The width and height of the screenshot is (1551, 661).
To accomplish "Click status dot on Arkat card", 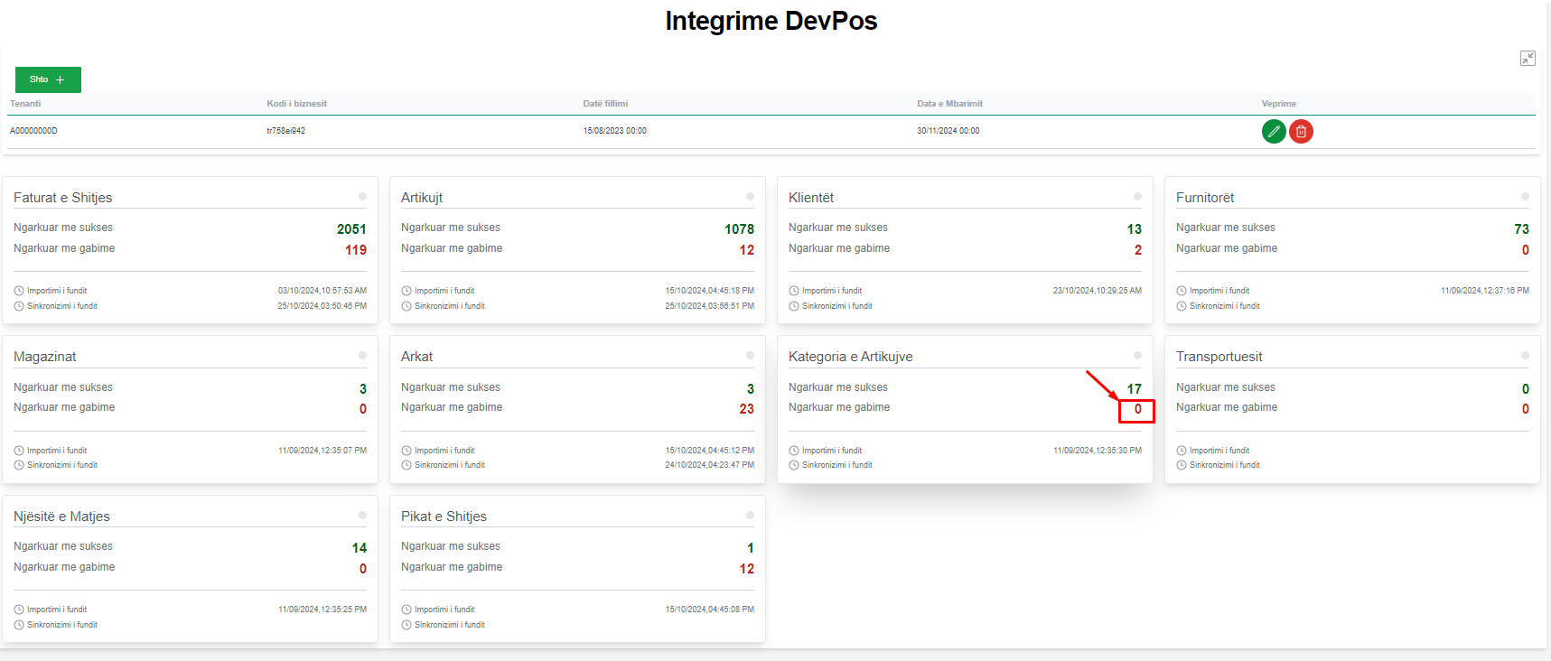I will point(750,356).
